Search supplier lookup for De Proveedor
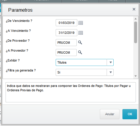This screenshot has height=126, width=140. 80,43
